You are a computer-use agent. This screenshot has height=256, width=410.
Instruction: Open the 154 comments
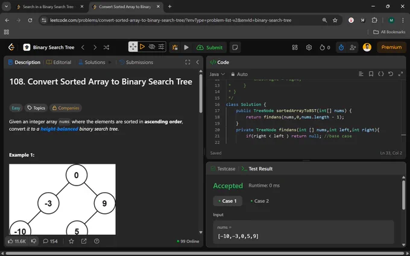pos(50,241)
